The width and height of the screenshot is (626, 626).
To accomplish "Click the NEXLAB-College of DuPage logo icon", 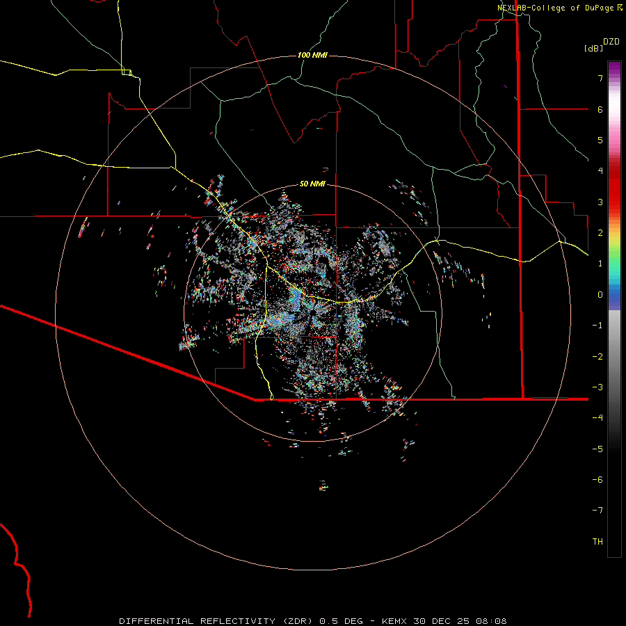I will pos(620,7).
